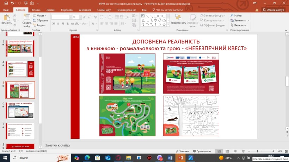The height and width of the screenshot is (162, 289).
Task: Open the Контур фигуры outline dropdown
Action: 212,20
